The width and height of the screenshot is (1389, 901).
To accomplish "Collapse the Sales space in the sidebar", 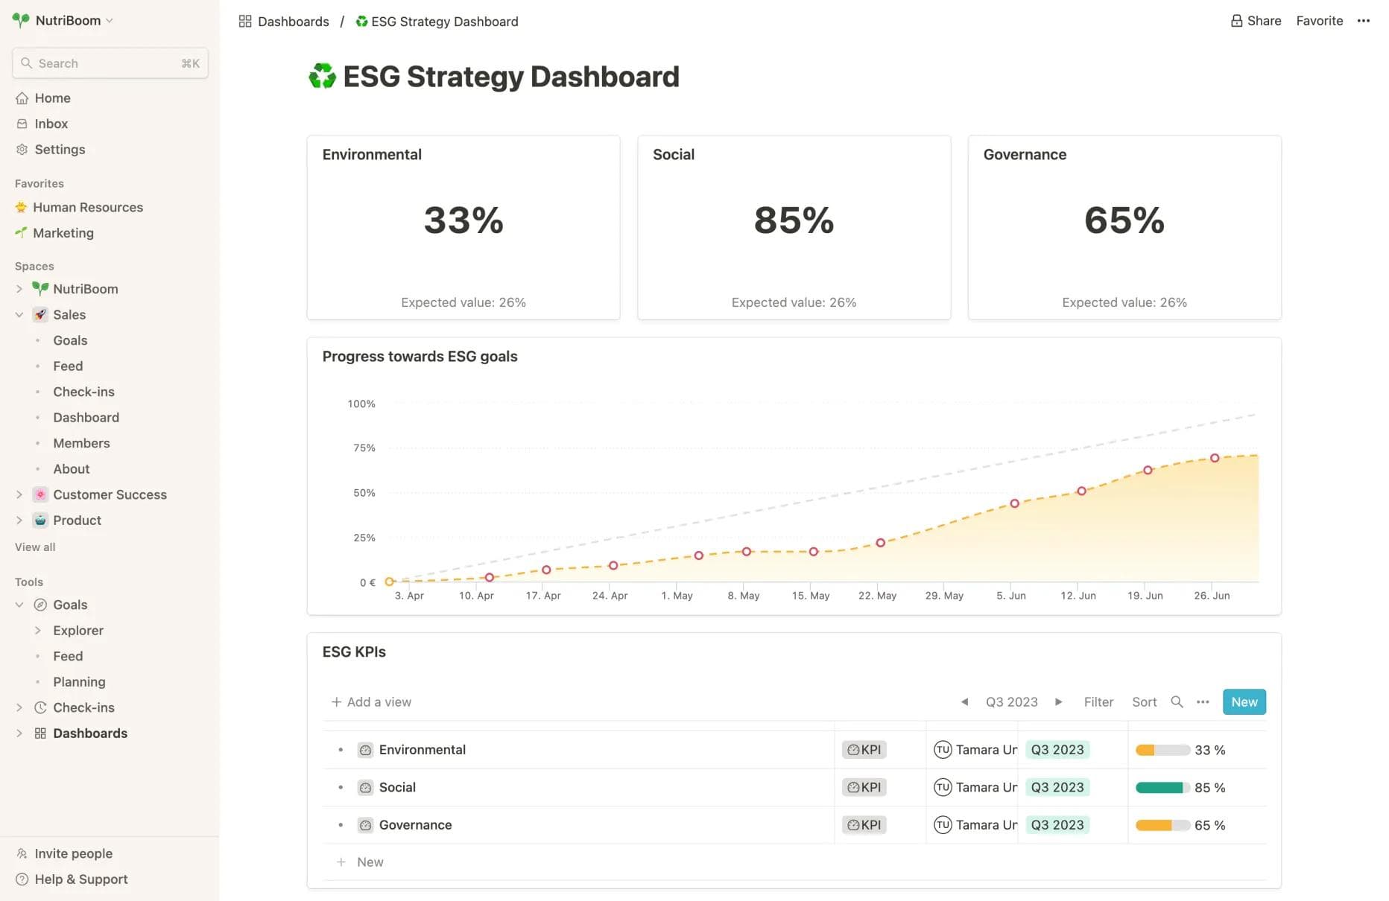I will tap(19, 315).
